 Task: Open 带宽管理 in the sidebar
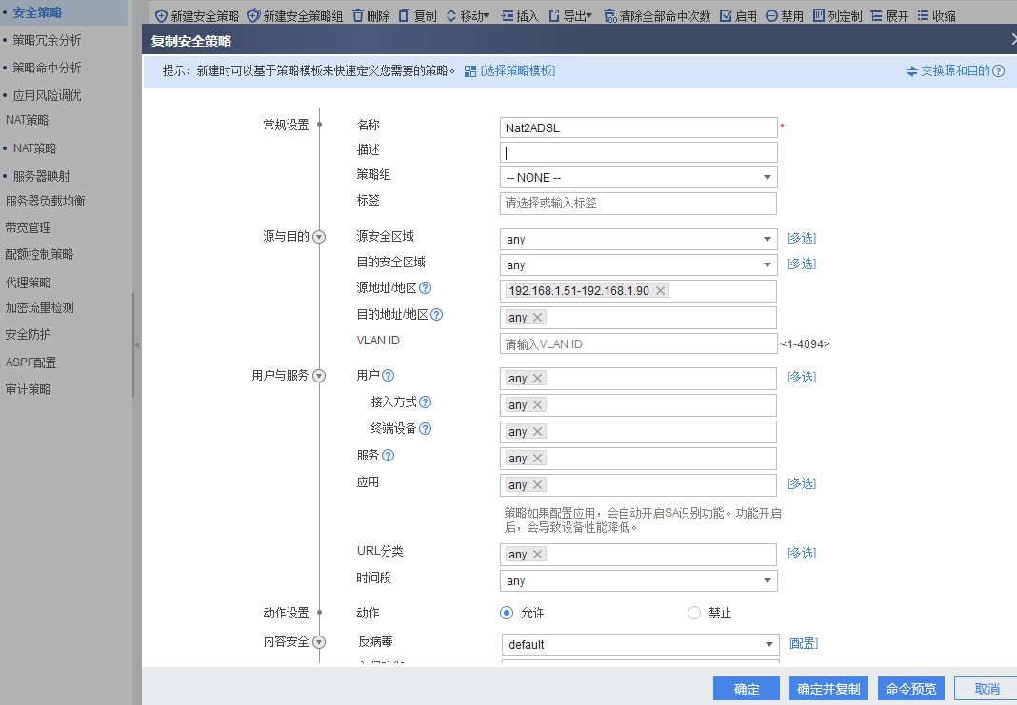point(28,227)
